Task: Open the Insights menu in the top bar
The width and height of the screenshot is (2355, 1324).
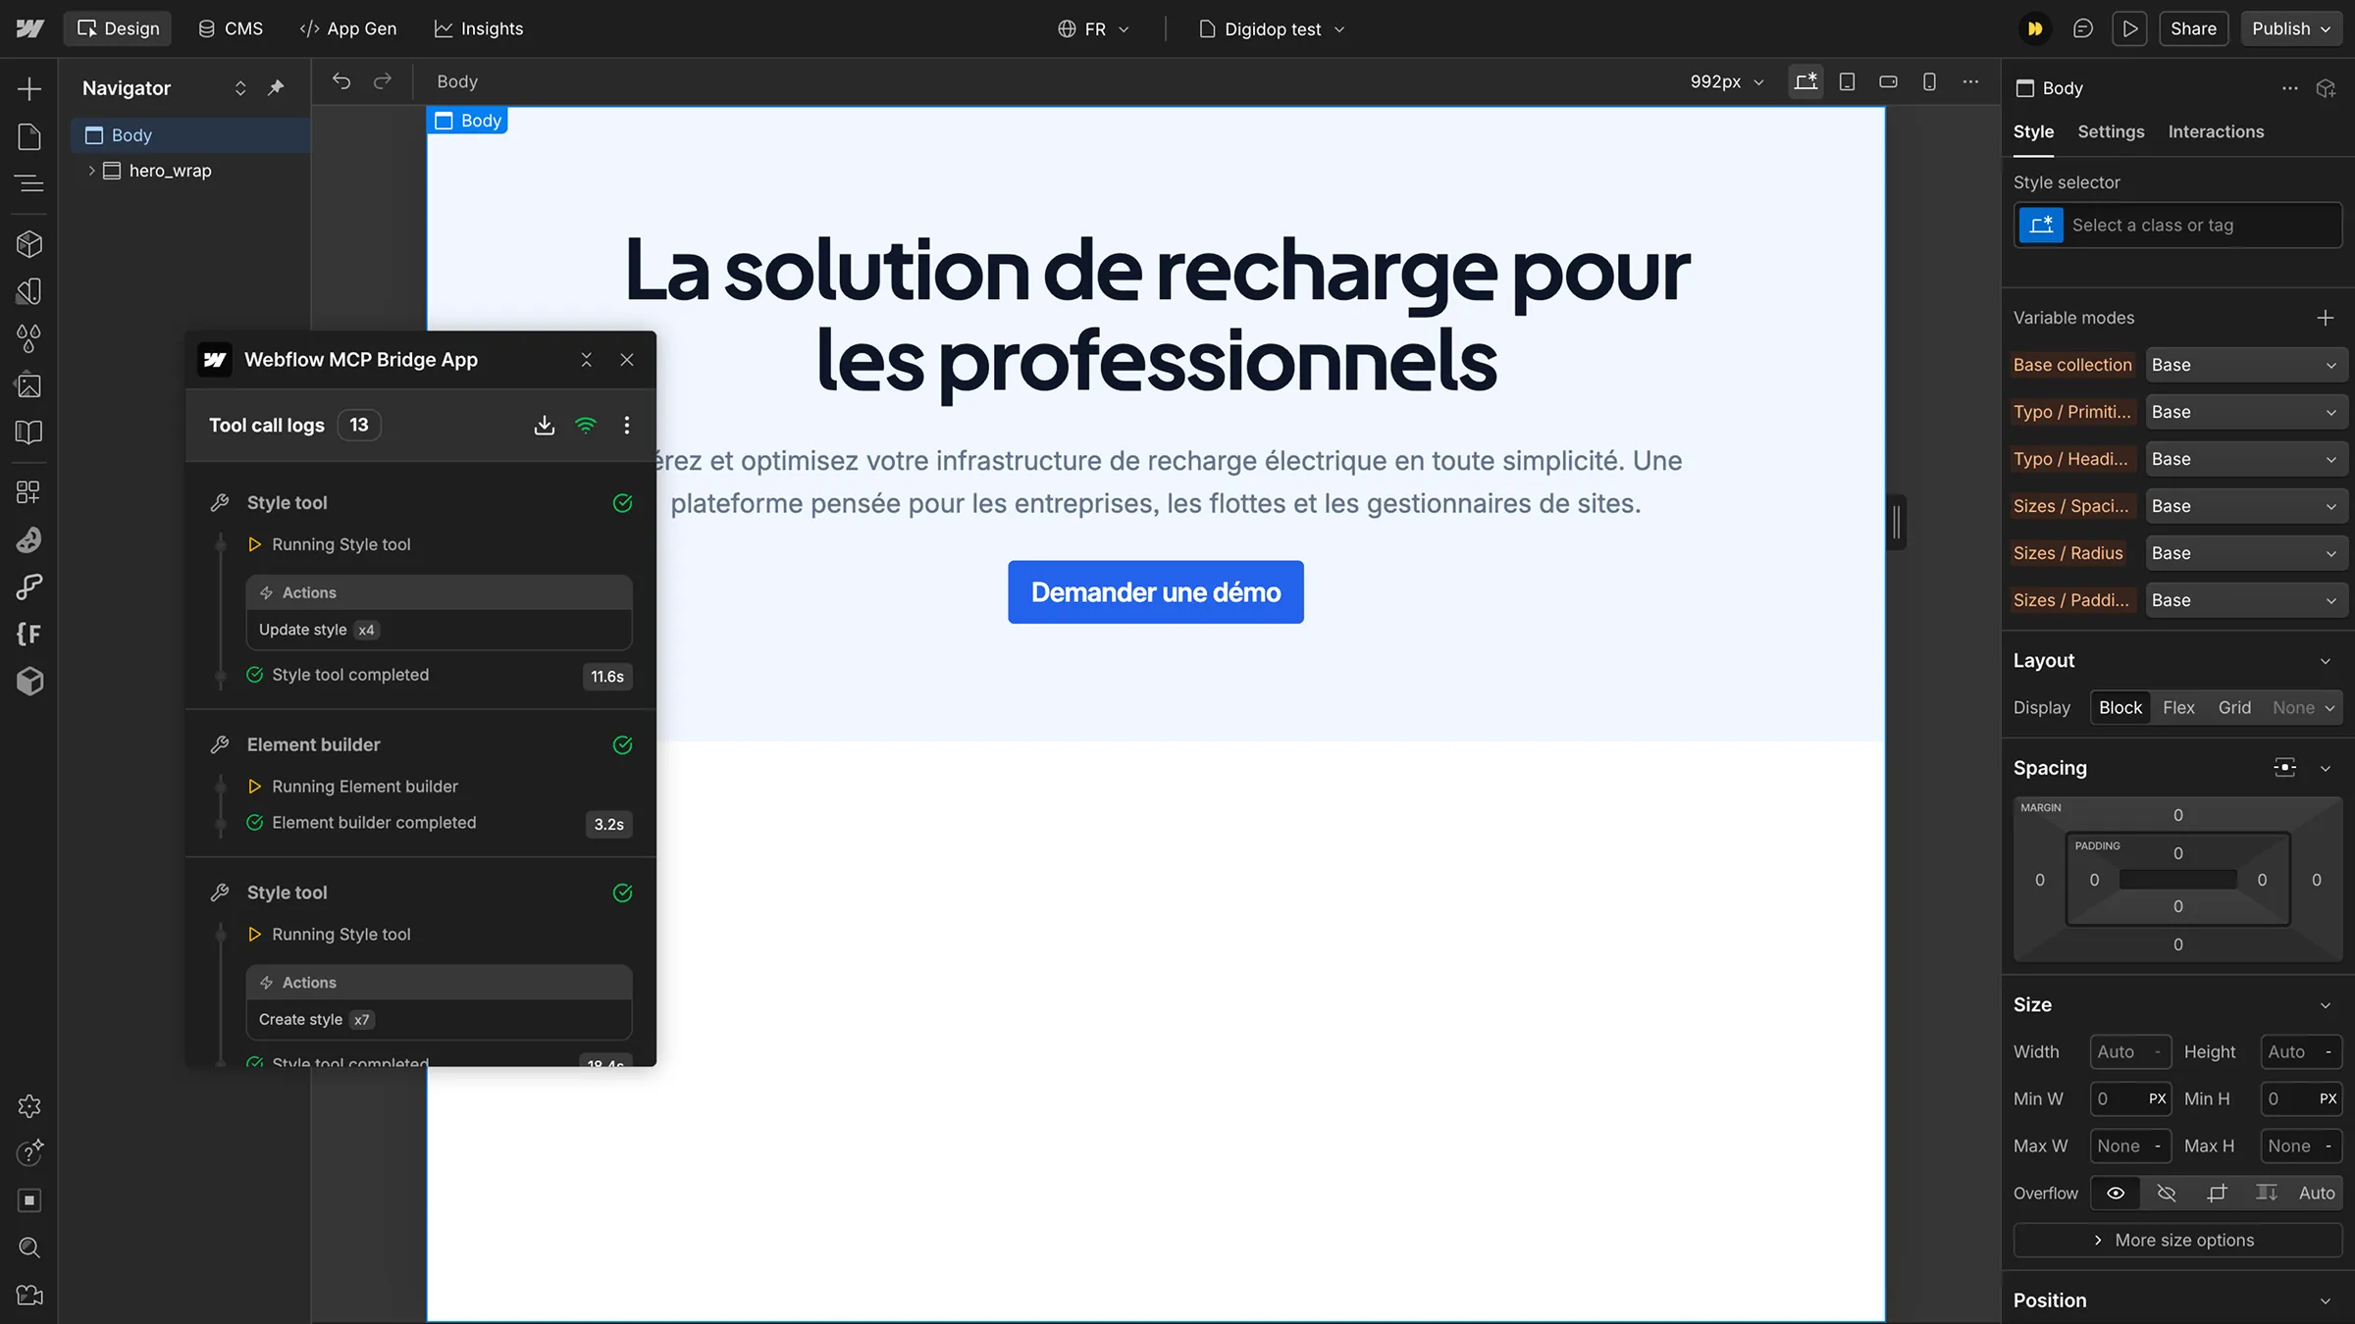Action: (479, 28)
